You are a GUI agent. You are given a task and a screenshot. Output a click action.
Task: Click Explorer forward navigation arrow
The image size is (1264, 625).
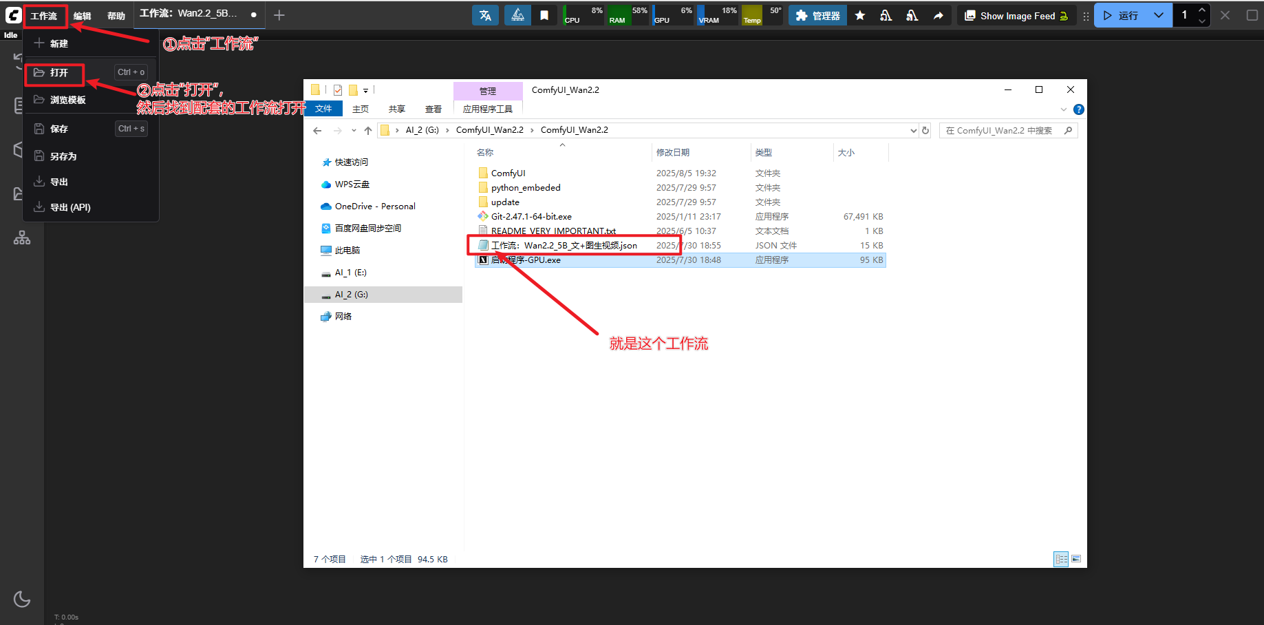coord(337,130)
